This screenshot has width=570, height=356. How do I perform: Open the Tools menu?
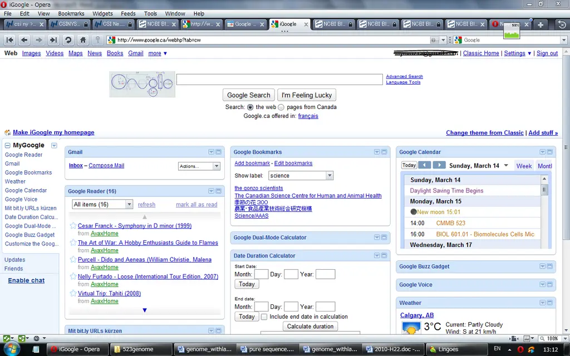click(x=150, y=13)
